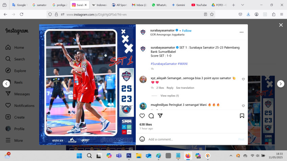Click the SET 1 post image

coord(87,85)
